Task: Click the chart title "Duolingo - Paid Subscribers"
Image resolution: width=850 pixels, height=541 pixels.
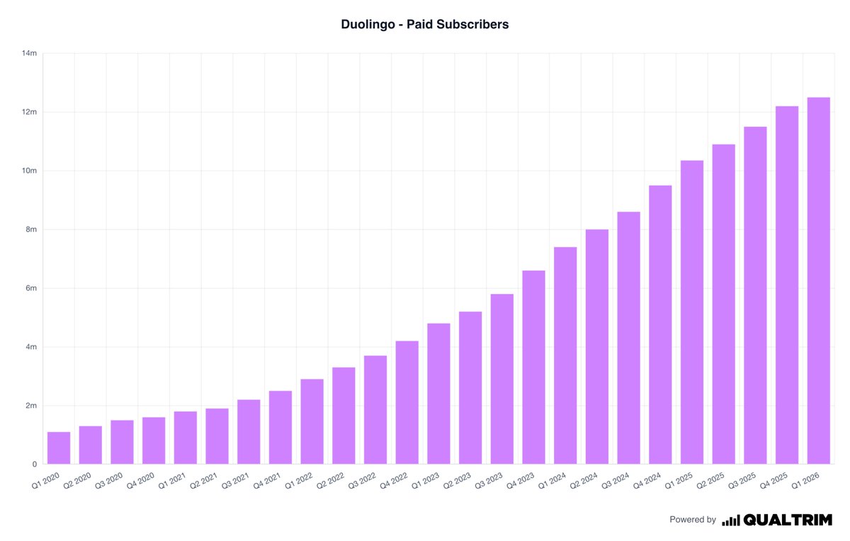Action: pyautogui.click(x=425, y=24)
